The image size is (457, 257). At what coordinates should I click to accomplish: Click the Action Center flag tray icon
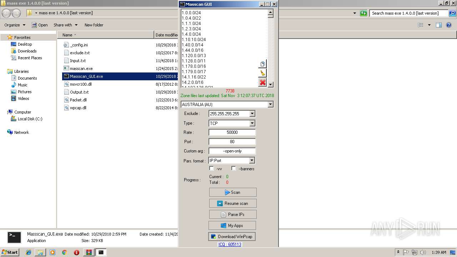[x=406, y=252]
